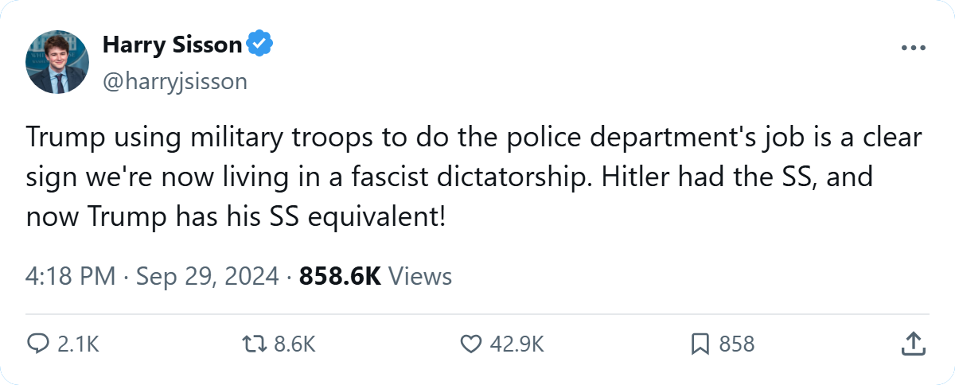Click the Sep 29, 2024 date
This screenshot has height=385, width=955.
point(208,277)
